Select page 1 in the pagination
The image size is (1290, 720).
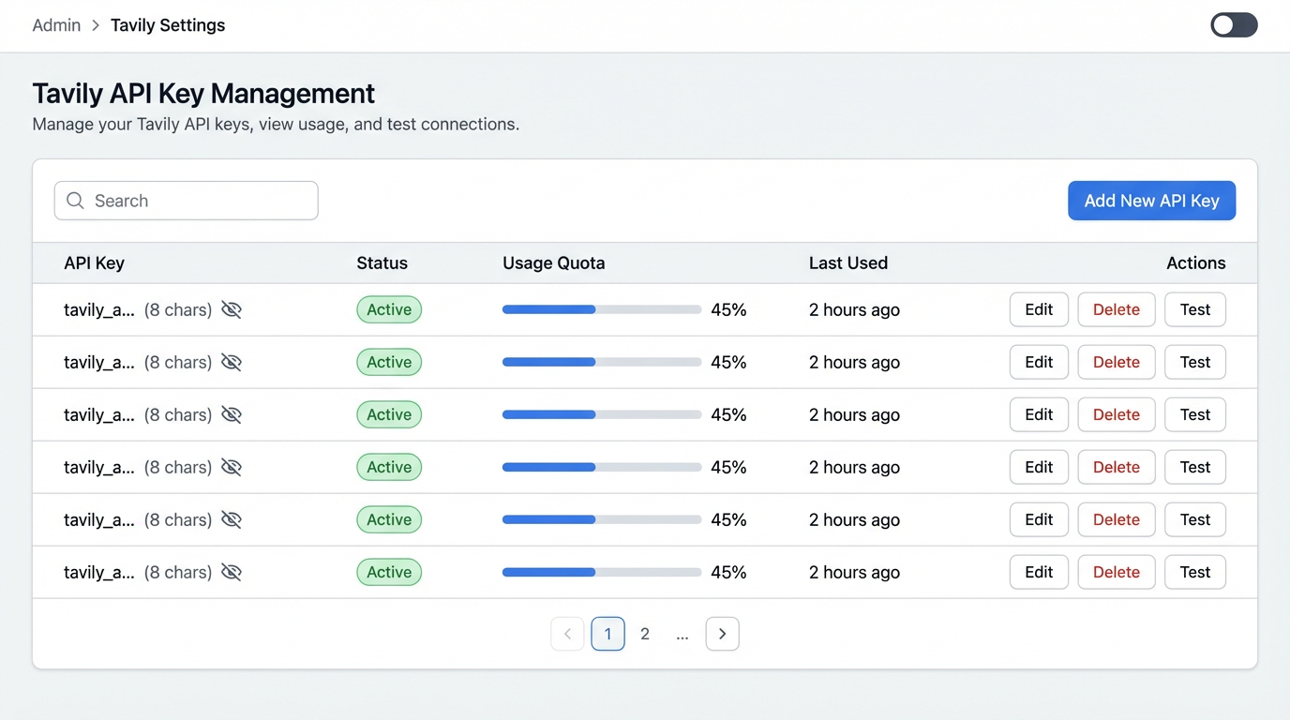(607, 634)
